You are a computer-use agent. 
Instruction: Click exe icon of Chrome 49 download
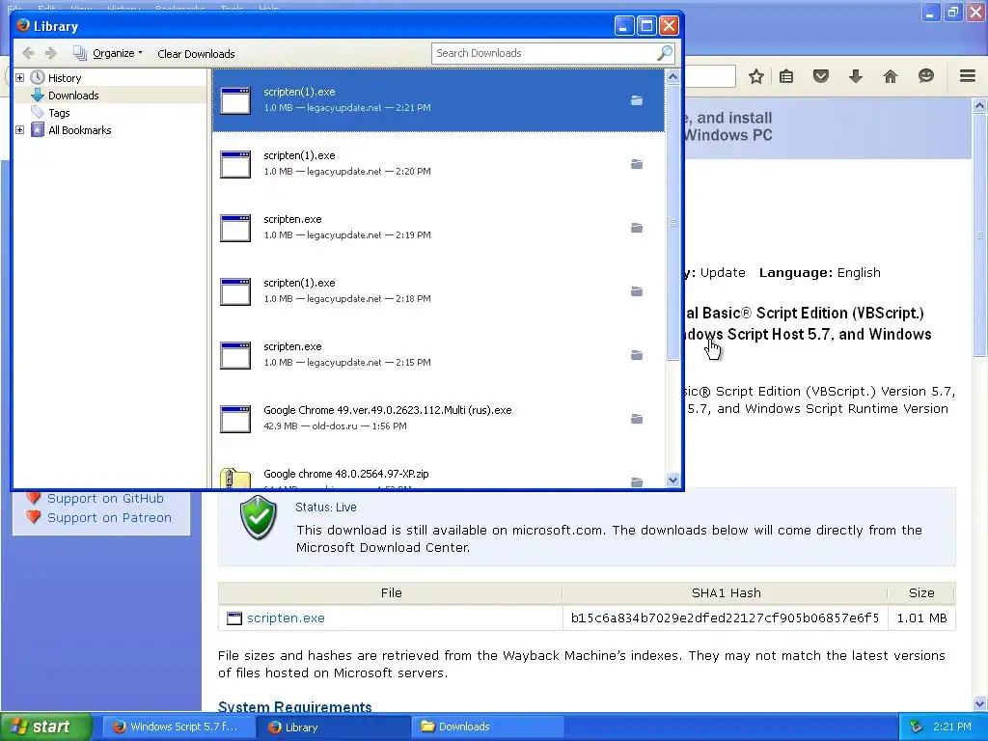(235, 419)
